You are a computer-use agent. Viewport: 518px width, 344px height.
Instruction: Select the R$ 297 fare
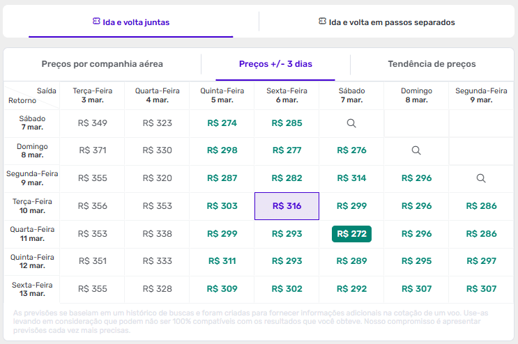click(481, 261)
